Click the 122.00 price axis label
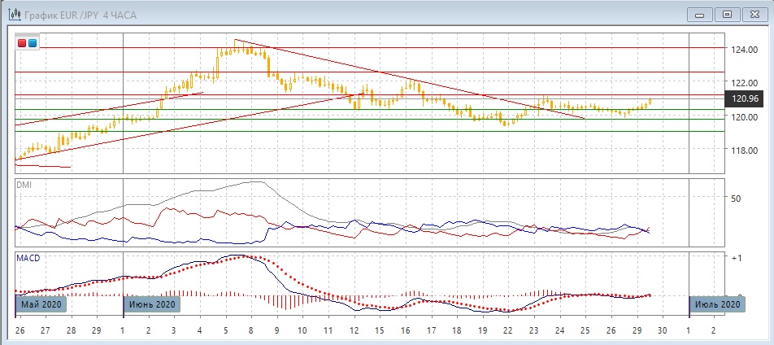The height and width of the screenshot is (345, 774). click(x=744, y=83)
